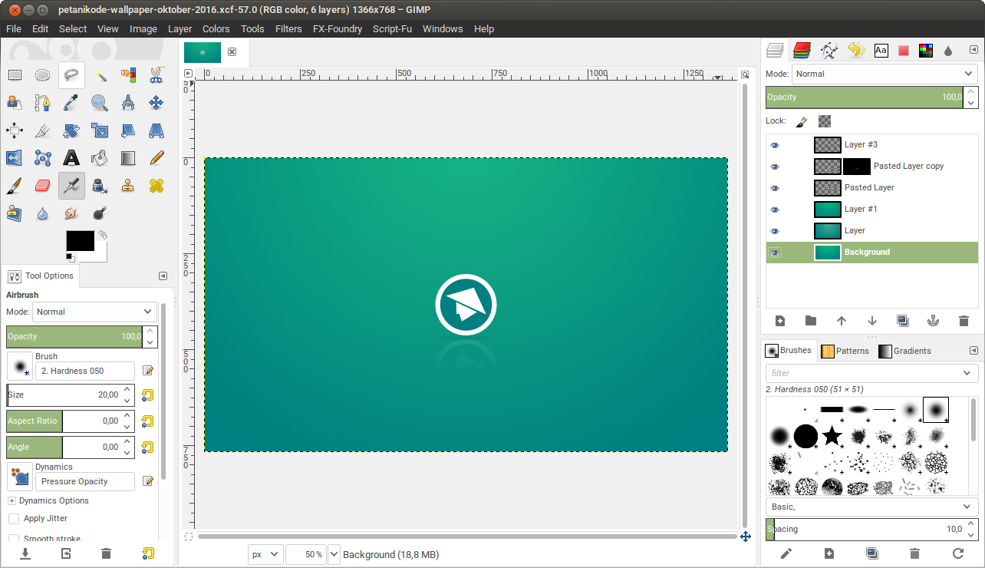Toggle visibility of the Pasted Layer
Image resolution: width=985 pixels, height=568 pixels.
775,187
